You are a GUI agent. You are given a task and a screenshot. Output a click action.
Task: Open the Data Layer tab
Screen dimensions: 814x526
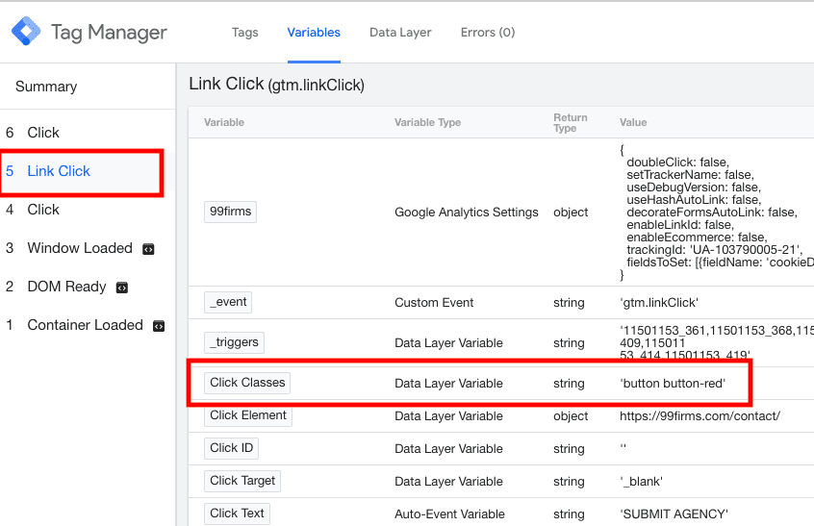(x=400, y=32)
